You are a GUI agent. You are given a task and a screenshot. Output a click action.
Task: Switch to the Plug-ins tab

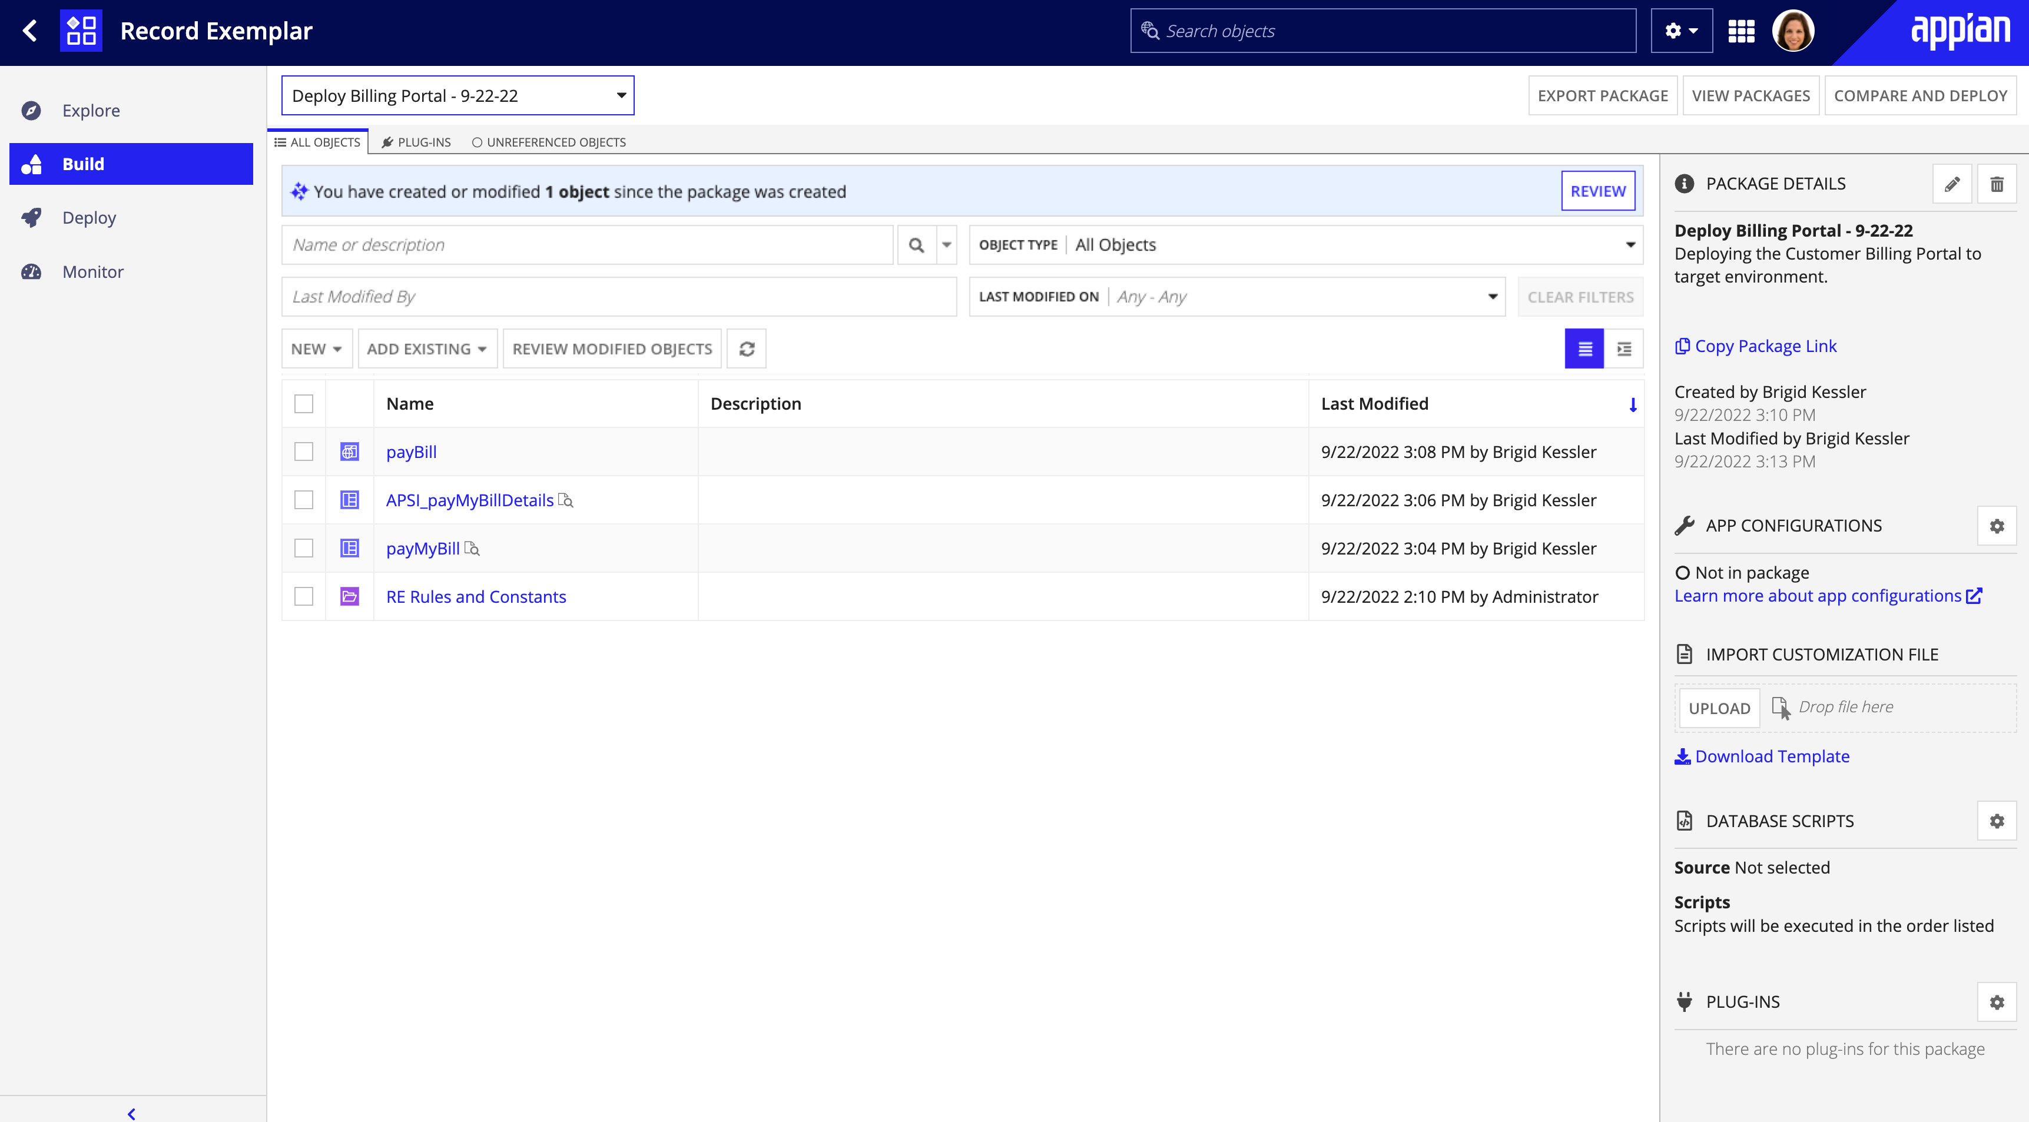pyautogui.click(x=416, y=142)
